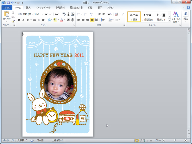192x144 pixels.
Task: Open the ファイル (File) tab
Action: pos(7,8)
